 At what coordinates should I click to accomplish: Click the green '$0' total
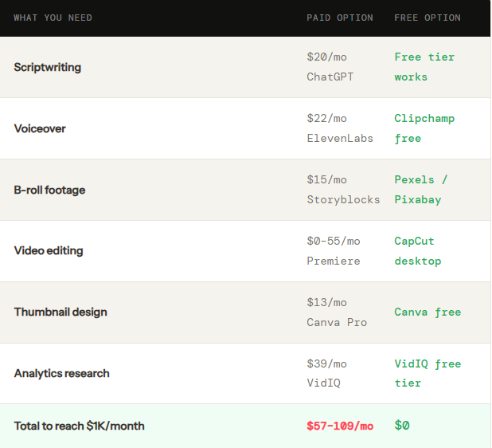coord(402,426)
